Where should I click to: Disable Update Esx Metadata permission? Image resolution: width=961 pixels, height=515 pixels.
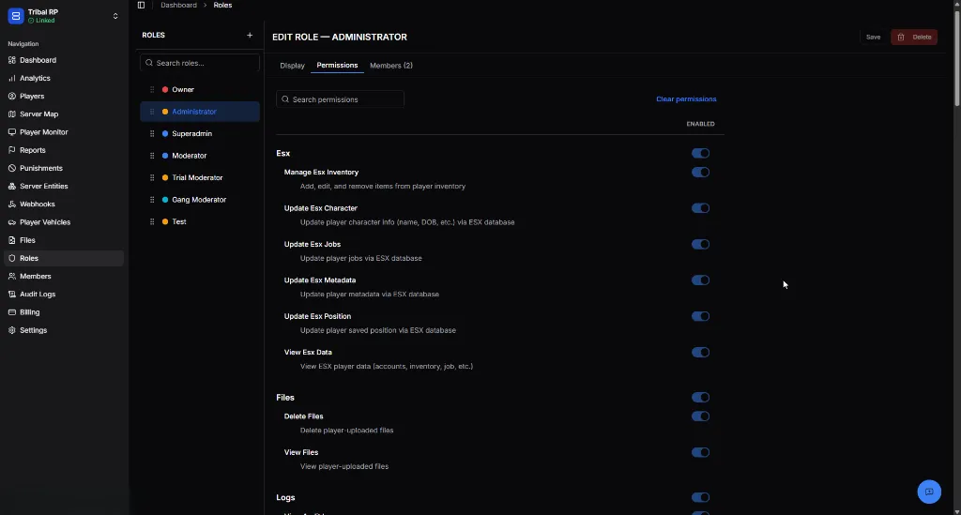[700, 280]
